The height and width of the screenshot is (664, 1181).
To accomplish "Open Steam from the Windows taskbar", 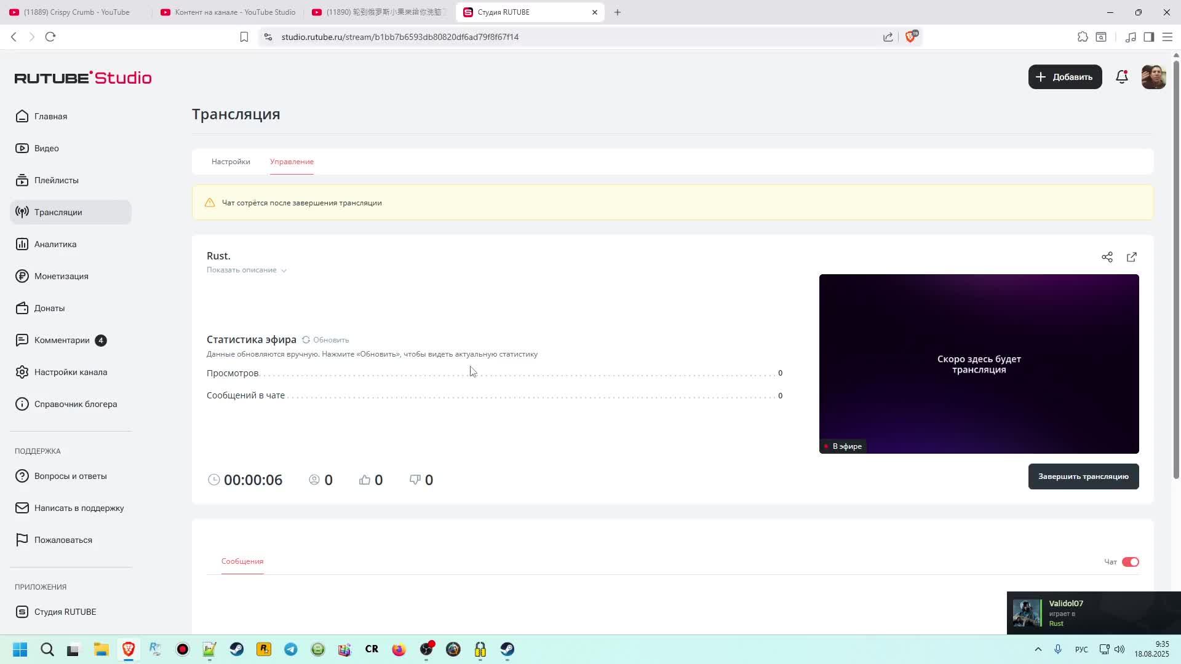I will 237,649.
